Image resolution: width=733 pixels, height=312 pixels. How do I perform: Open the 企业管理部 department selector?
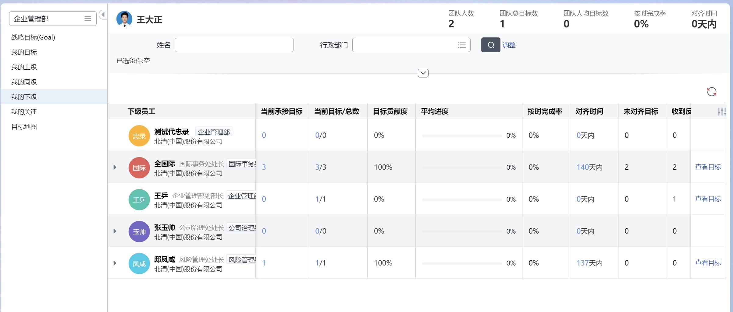[53, 19]
